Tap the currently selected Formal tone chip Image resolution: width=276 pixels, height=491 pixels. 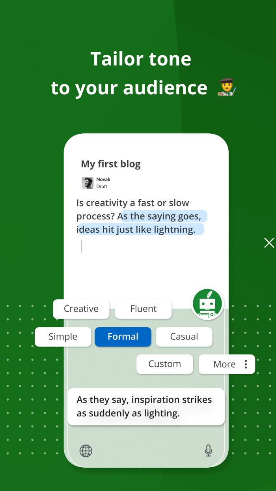(123, 336)
